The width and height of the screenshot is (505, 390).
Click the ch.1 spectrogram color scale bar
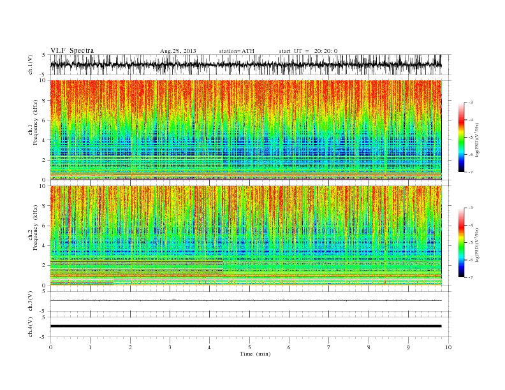pos(462,138)
